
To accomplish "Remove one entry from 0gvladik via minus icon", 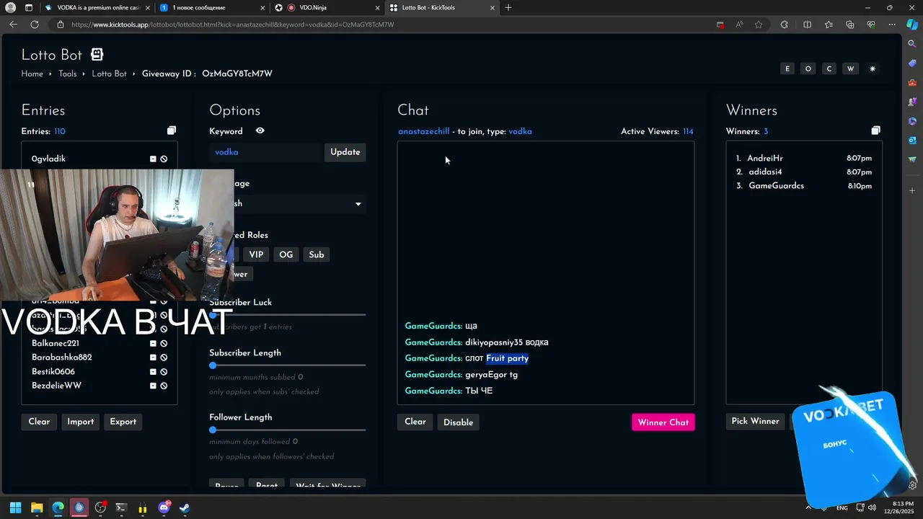I will click(x=153, y=159).
